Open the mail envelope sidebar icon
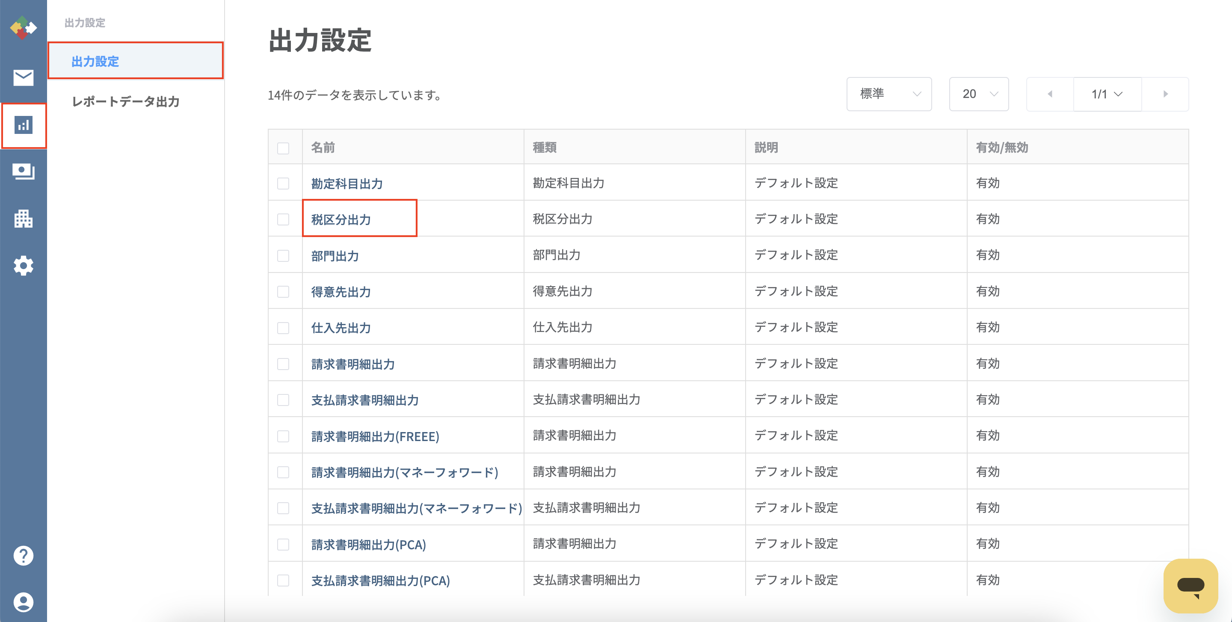The image size is (1232, 622). (x=23, y=77)
